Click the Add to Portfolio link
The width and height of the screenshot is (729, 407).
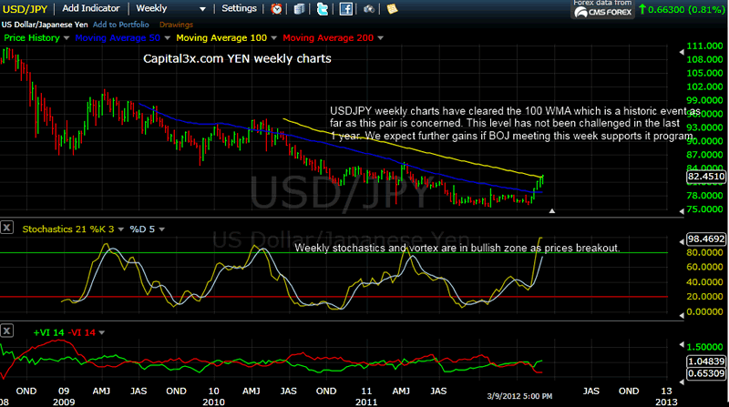pos(119,25)
